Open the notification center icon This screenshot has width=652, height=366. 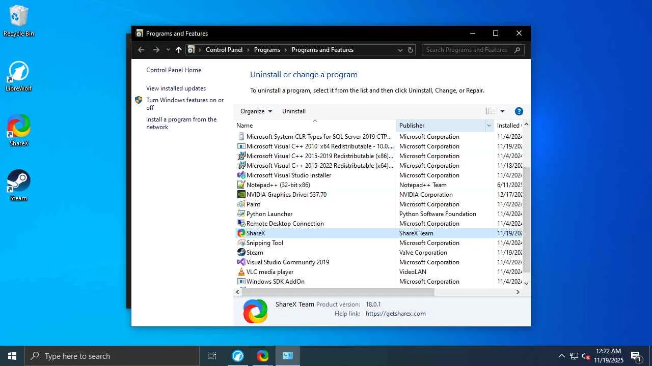pyautogui.click(x=636, y=356)
